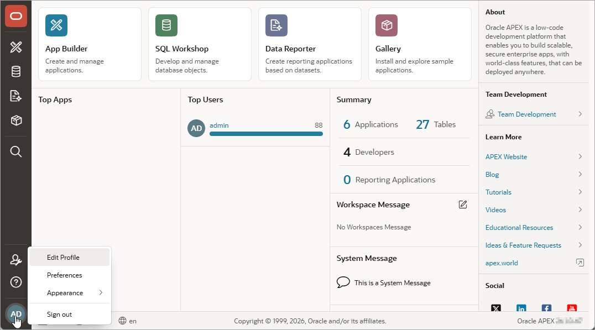This screenshot has height=330, width=595.
Task: Click the SQL Workshop card icon
Action: coord(166,25)
